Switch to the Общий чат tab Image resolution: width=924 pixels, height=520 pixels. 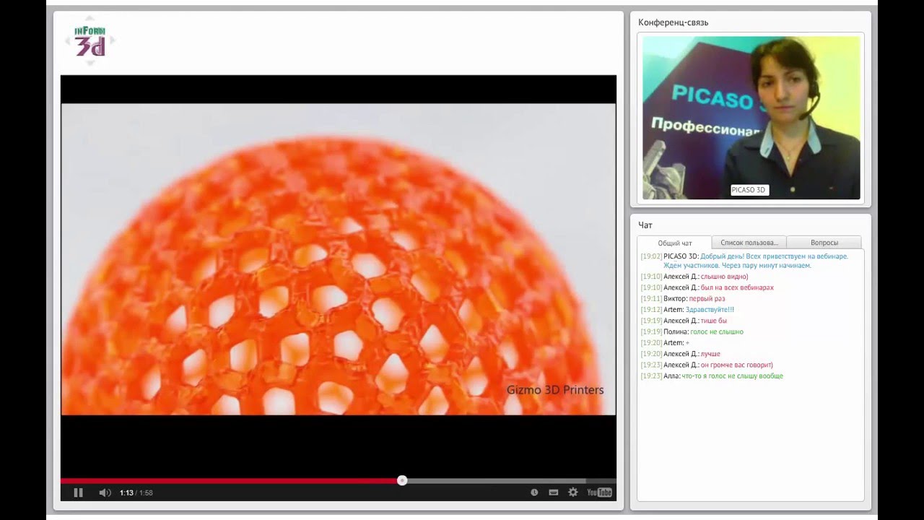[674, 243]
